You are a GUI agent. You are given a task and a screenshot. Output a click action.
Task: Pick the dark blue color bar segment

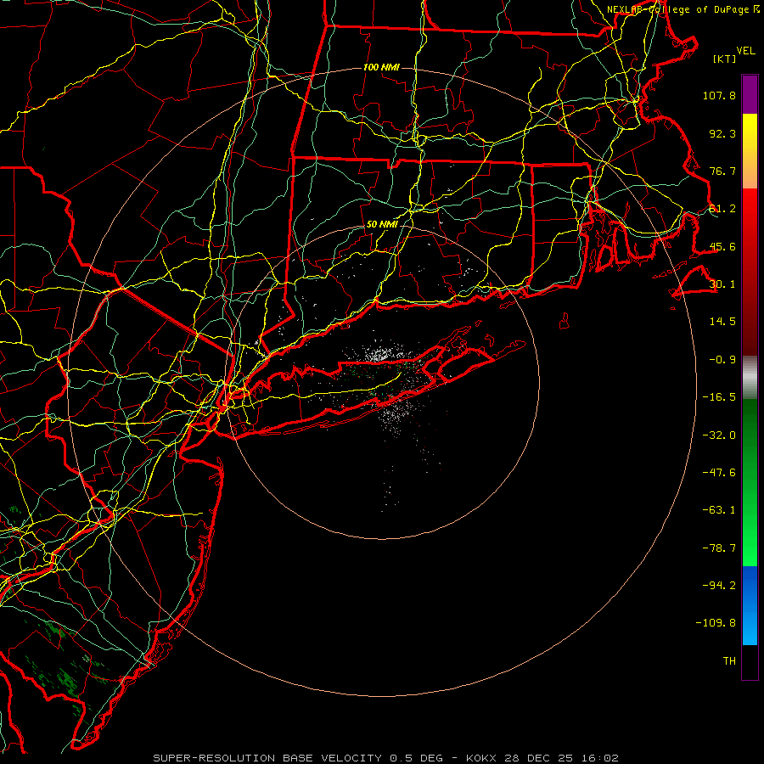pyautogui.click(x=750, y=582)
